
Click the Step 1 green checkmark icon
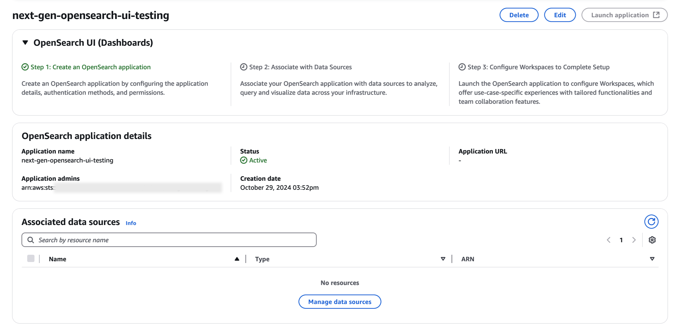[25, 67]
